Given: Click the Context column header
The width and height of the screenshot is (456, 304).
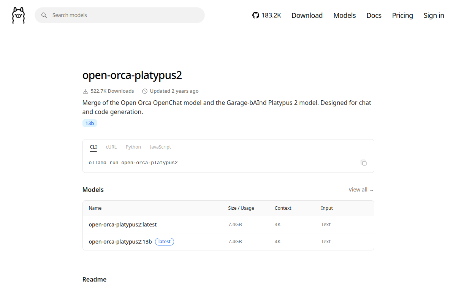Looking at the screenshot, I should tap(283, 208).
